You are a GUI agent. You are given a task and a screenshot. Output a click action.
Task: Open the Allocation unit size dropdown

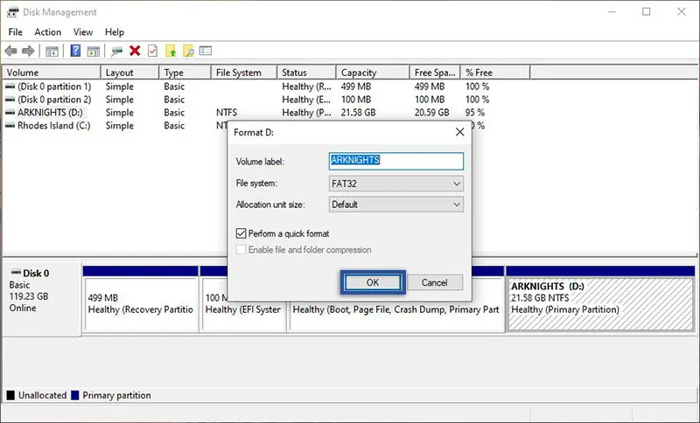(396, 205)
